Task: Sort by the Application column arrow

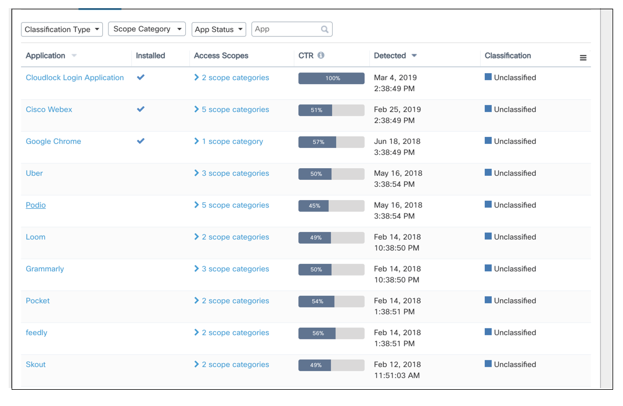Action: pyautogui.click(x=74, y=56)
